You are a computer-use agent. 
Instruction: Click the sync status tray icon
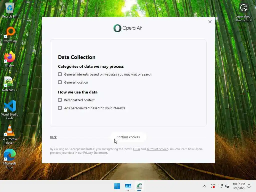(x=212, y=186)
